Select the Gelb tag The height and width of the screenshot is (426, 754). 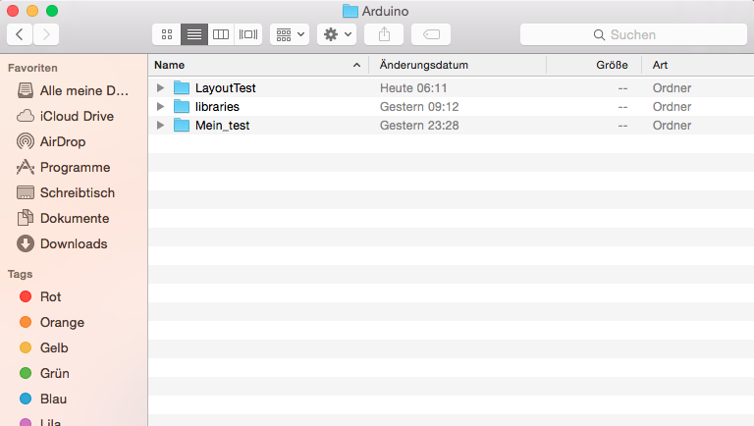pyautogui.click(x=44, y=347)
